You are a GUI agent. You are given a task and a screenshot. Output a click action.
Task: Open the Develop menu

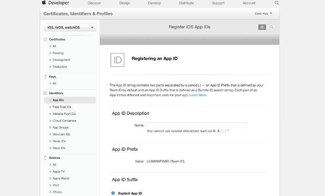point(154,3)
